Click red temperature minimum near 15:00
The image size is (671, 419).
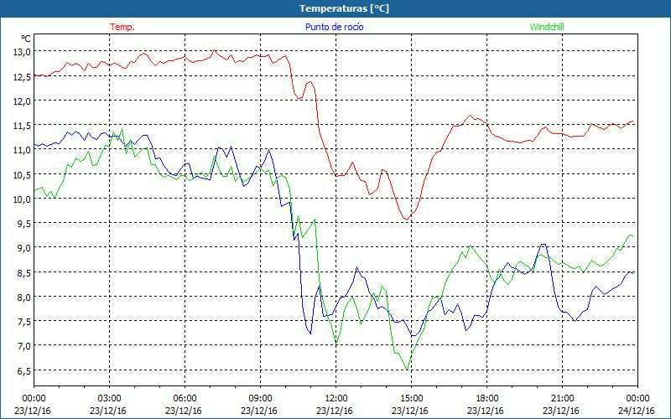(407, 220)
